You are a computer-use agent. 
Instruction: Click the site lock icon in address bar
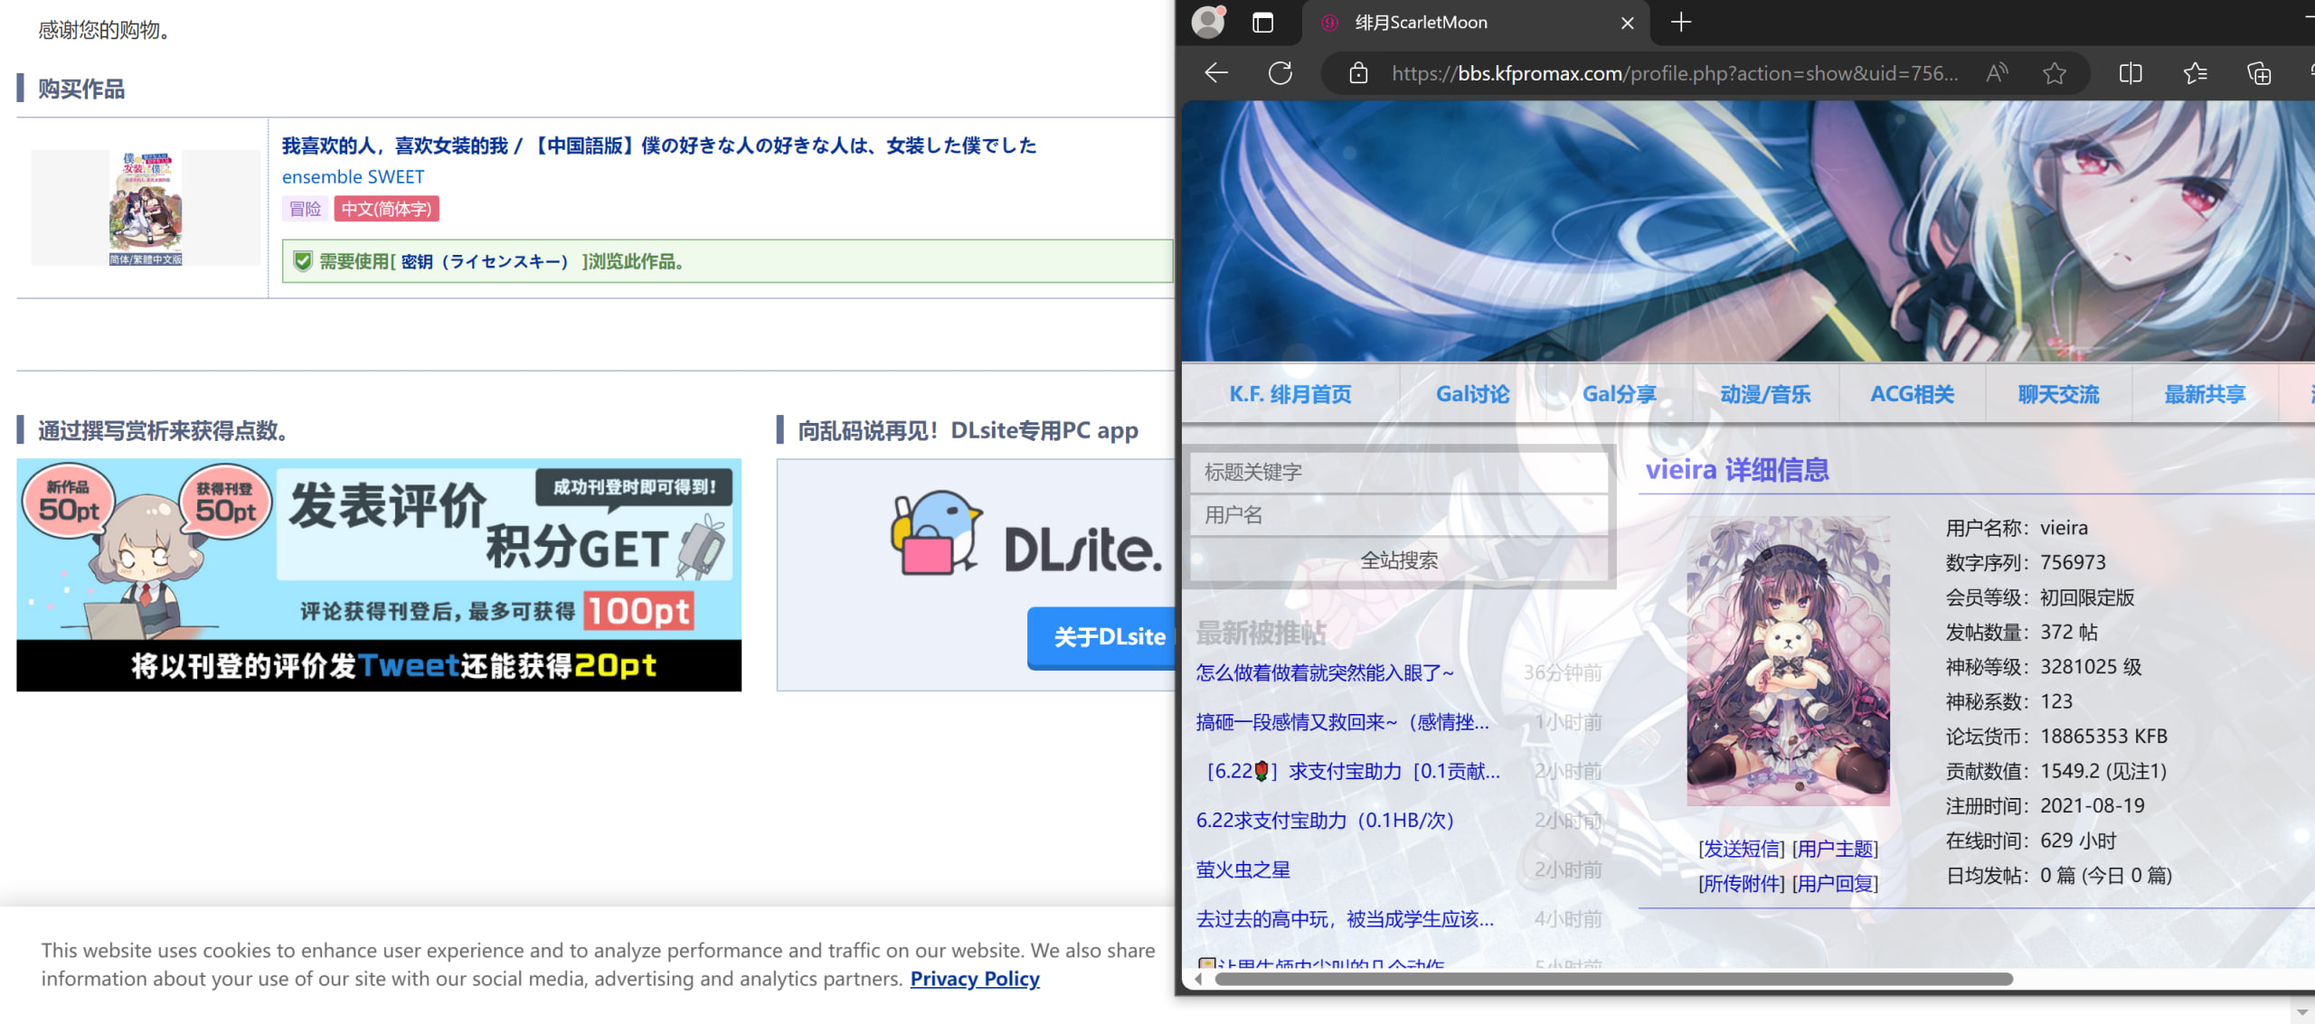tap(1358, 73)
